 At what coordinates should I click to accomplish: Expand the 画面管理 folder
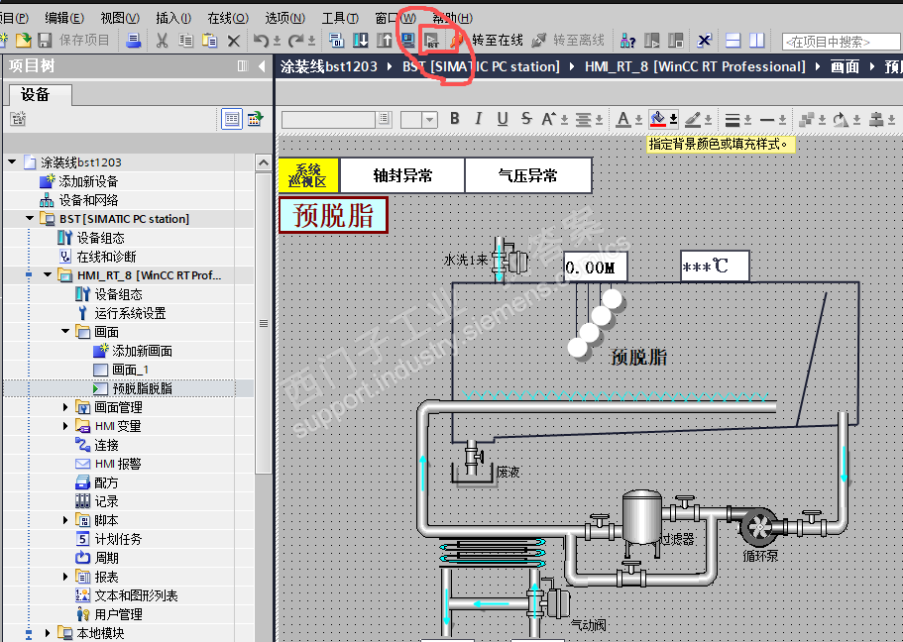65,407
